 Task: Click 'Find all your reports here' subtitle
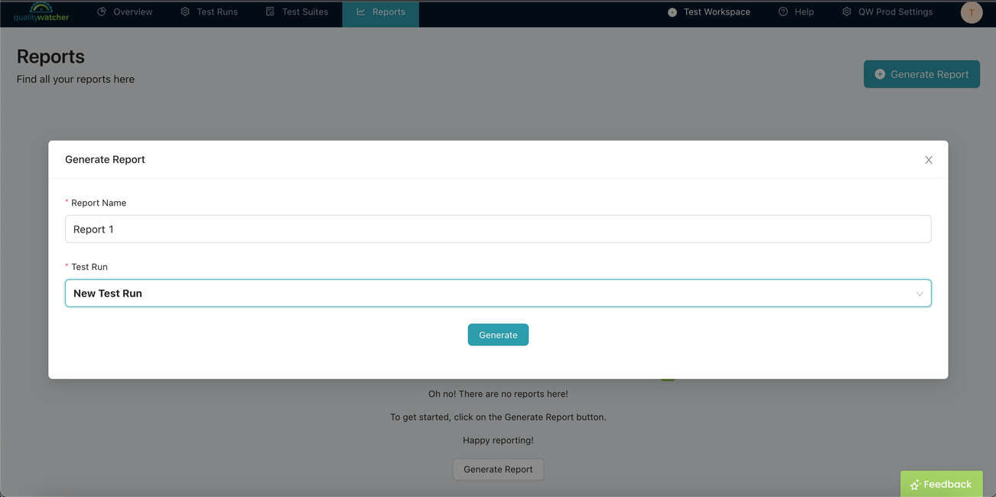[x=76, y=80]
